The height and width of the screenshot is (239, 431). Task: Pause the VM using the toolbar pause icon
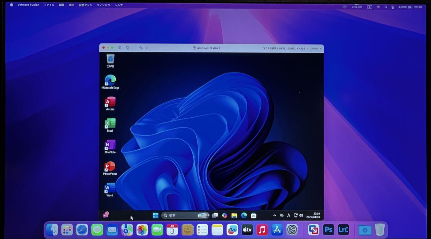[x=119, y=48]
